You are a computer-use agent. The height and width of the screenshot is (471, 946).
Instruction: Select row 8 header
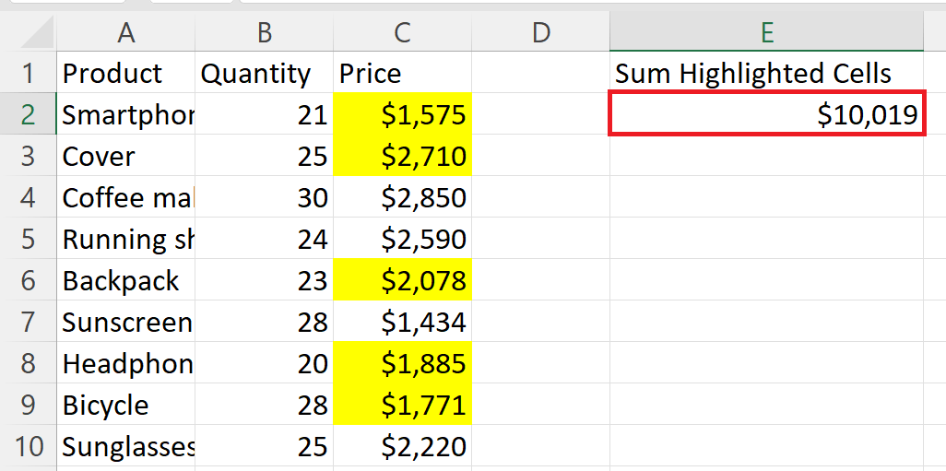pyautogui.click(x=28, y=364)
